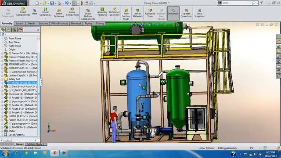Click the Rebuild traffic light icon
This screenshot has width=281, height=158.
coord(82,3)
